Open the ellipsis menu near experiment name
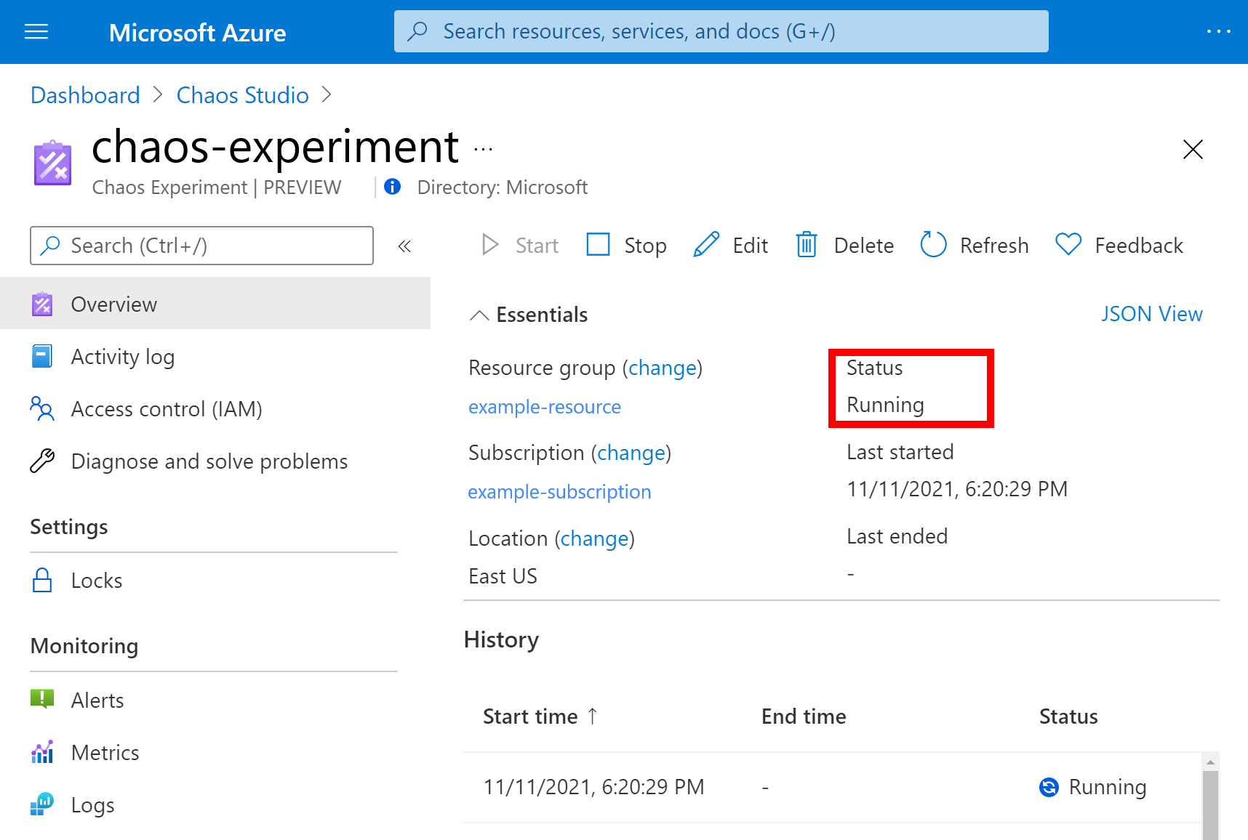This screenshot has width=1248, height=840. tap(482, 148)
